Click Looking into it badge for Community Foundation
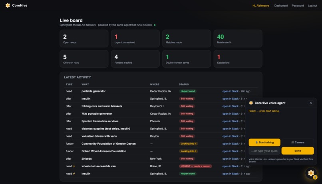This screenshot has width=322, height=184. [189, 144]
